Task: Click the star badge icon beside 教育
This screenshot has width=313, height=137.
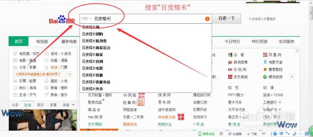Action: coord(47,88)
